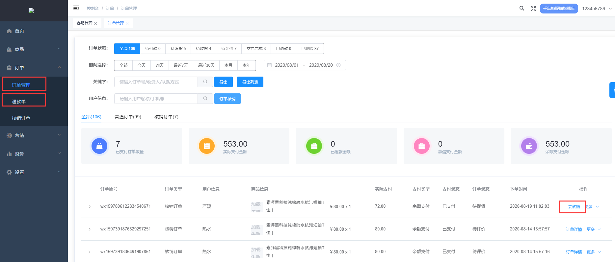615x262 pixels.
Task: Click the purple 余额支付金额 wallet icon
Action: (x=529, y=146)
